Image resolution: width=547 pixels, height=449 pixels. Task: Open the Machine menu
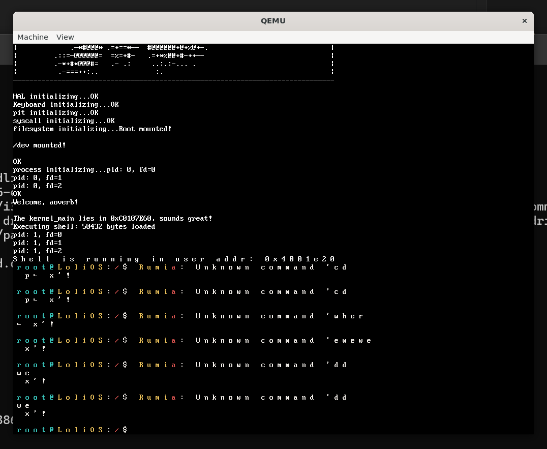(33, 37)
